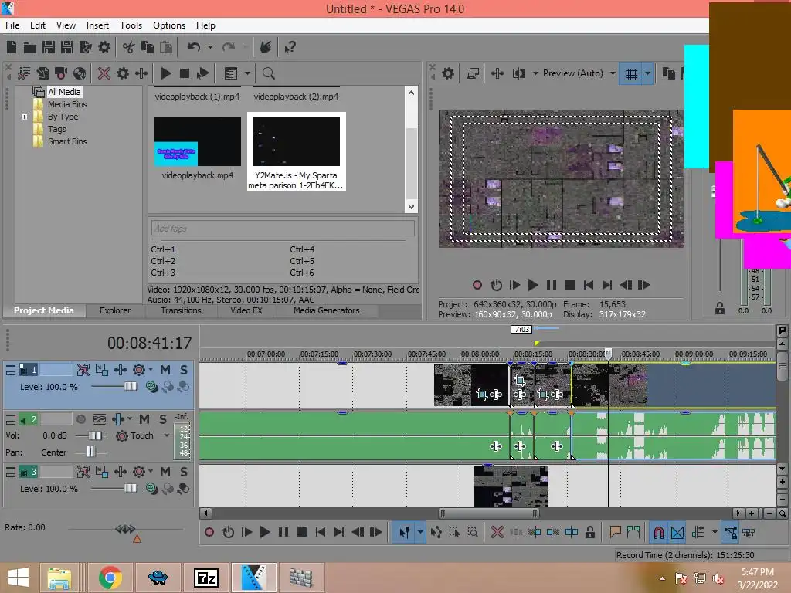The height and width of the screenshot is (593, 791).
Task: Open split screen view dropdown arrow
Action: click(x=535, y=73)
